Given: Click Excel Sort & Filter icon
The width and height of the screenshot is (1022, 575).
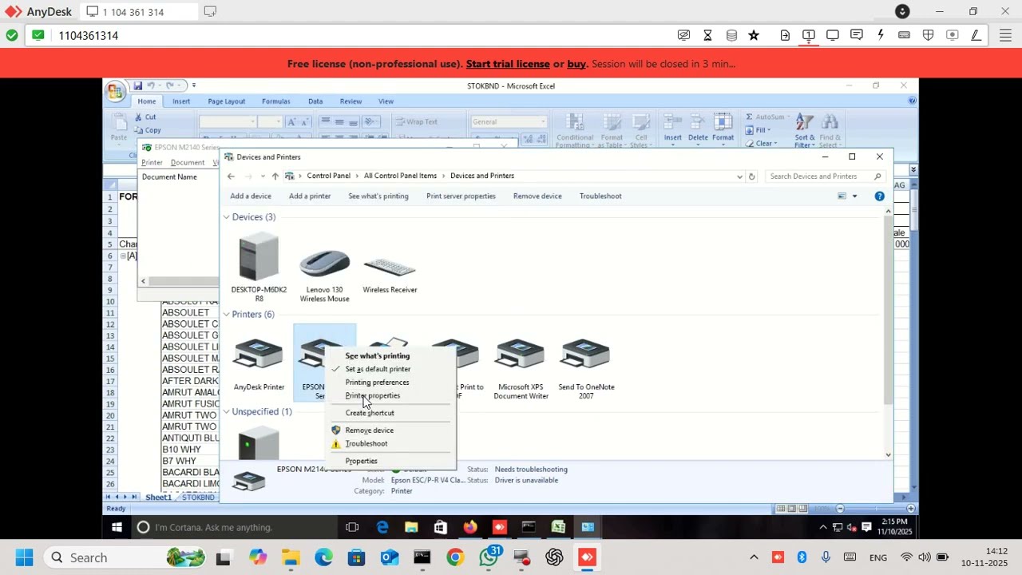Looking at the screenshot, I should point(804,130).
